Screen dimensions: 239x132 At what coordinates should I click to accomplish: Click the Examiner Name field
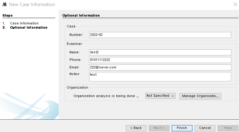[160, 52]
